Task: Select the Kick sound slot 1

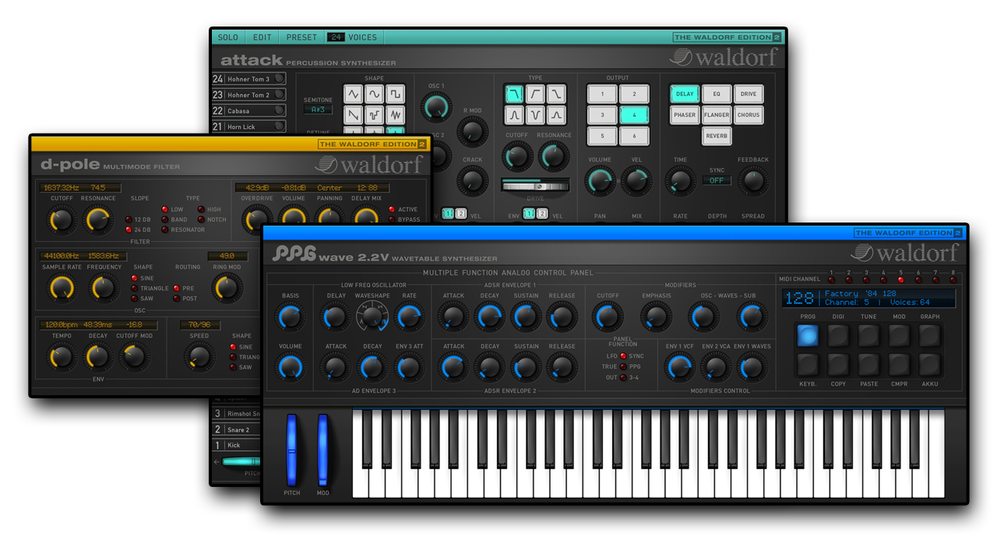Action: 238,445
